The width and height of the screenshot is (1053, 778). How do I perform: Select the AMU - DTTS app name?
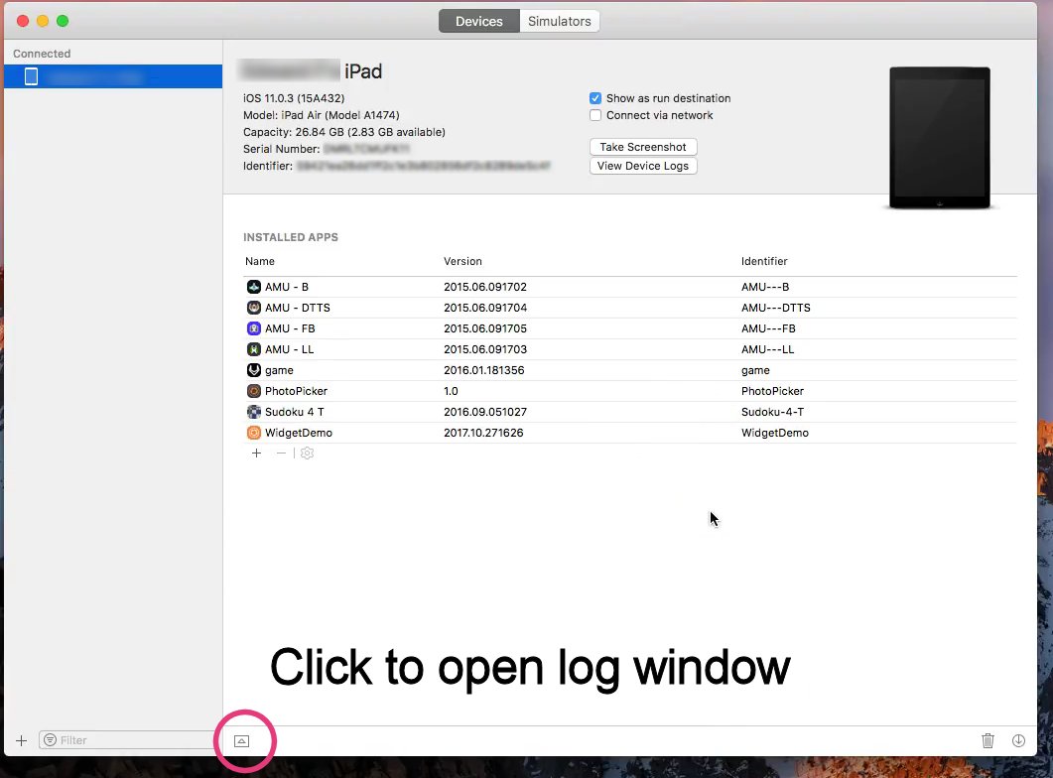(x=298, y=308)
